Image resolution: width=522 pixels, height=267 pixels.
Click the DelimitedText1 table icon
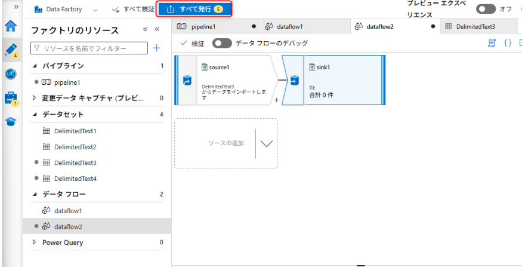click(x=47, y=131)
